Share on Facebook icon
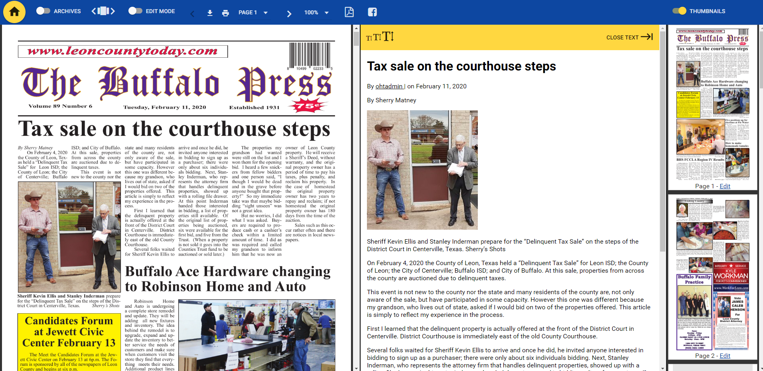The width and height of the screenshot is (763, 371). tap(372, 12)
